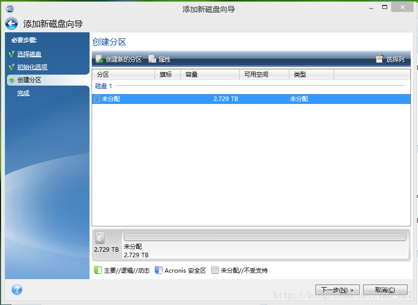Open 属性 properties in toolbar
Screen dimensions: 418x305
click(x=159, y=59)
